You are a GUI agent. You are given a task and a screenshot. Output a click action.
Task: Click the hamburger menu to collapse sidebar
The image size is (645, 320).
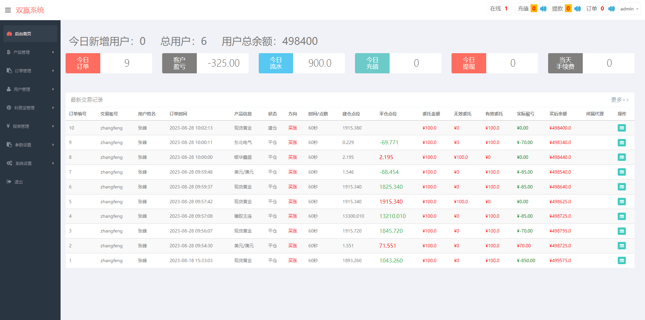(8, 10)
